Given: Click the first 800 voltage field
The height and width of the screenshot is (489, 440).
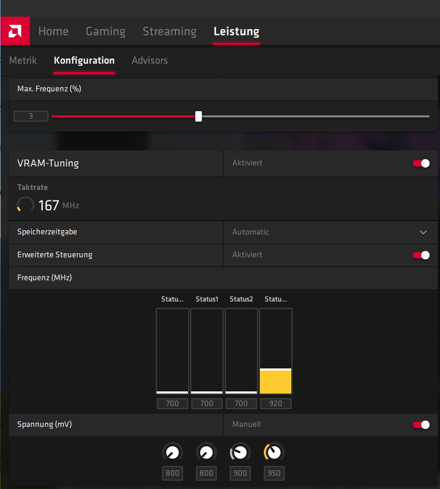Looking at the screenshot, I should point(172,473).
